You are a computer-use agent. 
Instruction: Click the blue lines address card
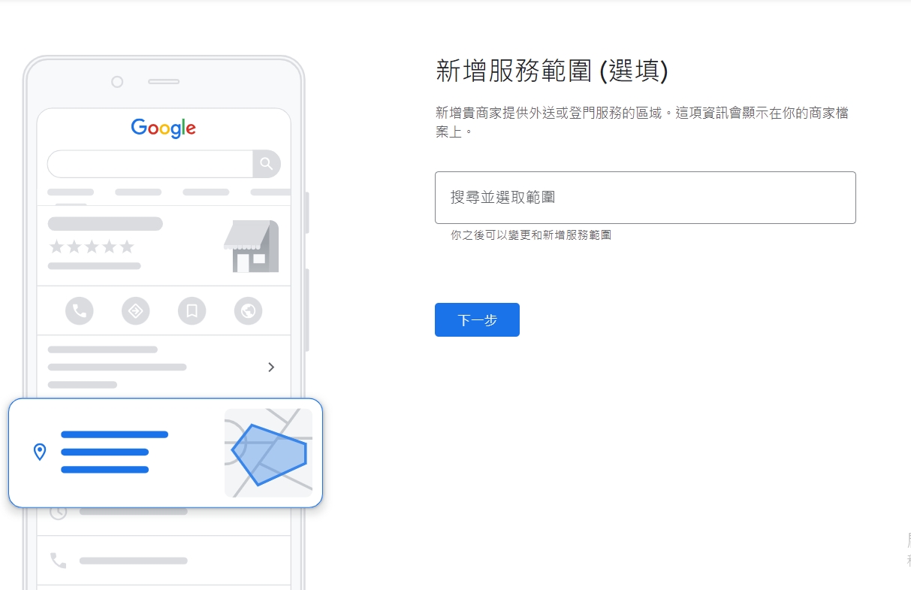click(165, 453)
